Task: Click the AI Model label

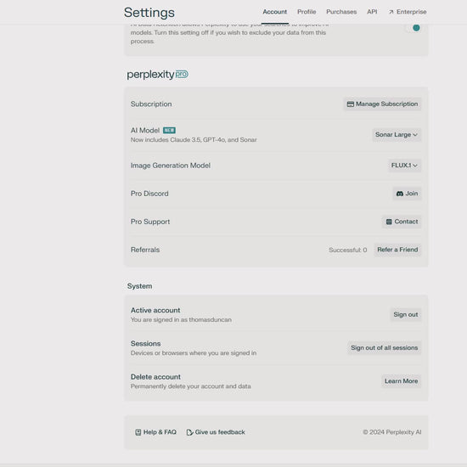Action: (145, 131)
